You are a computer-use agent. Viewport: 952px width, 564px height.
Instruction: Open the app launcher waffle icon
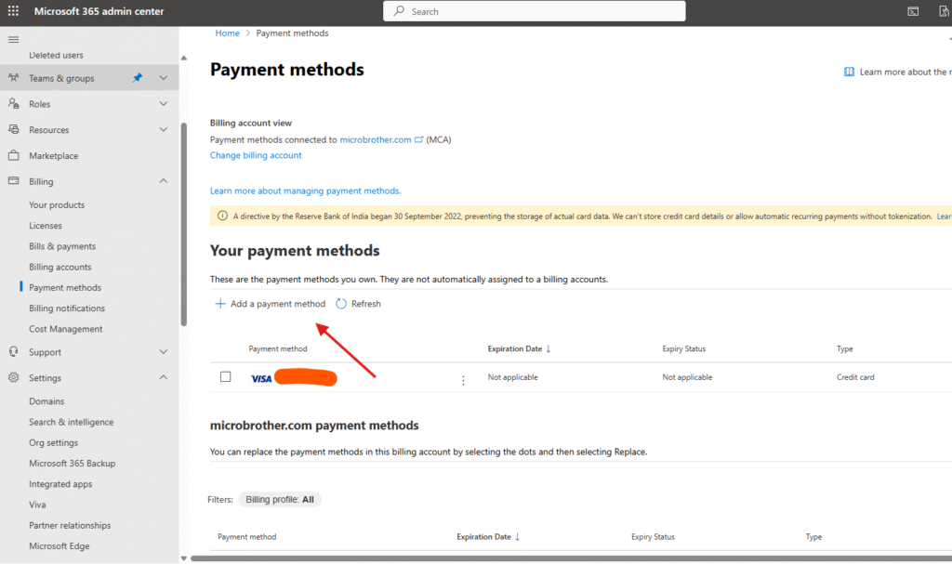[x=13, y=11]
